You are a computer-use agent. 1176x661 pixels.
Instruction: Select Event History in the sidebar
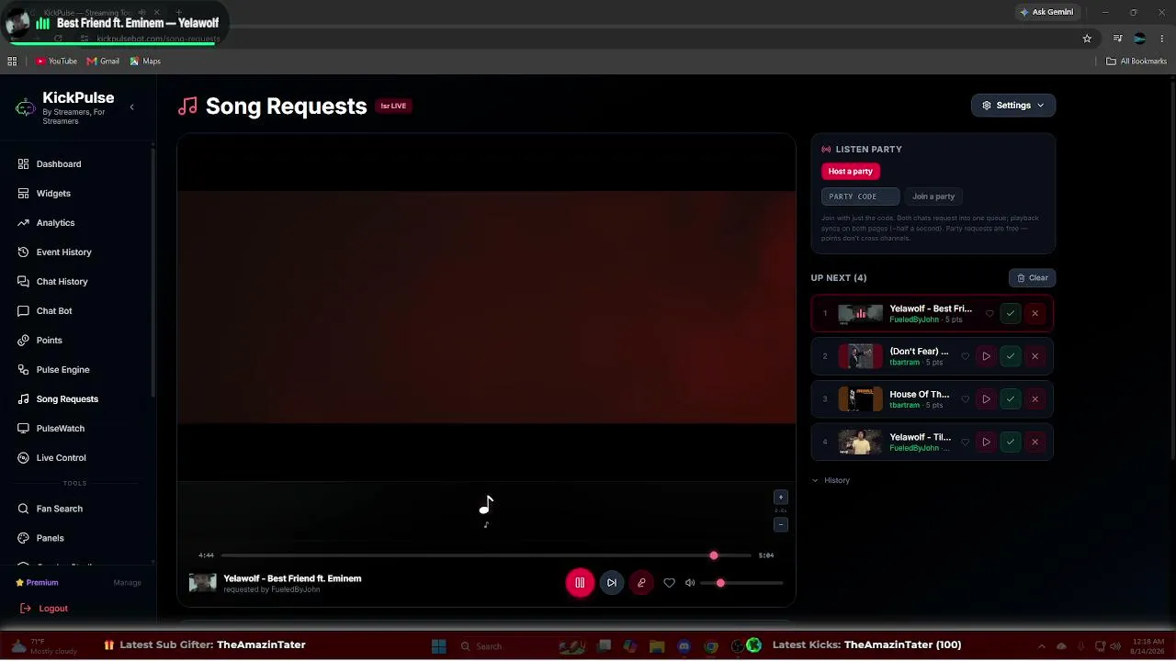point(63,252)
